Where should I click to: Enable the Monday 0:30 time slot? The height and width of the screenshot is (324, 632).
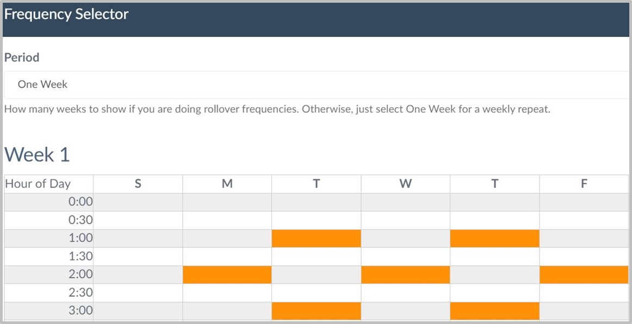click(227, 220)
